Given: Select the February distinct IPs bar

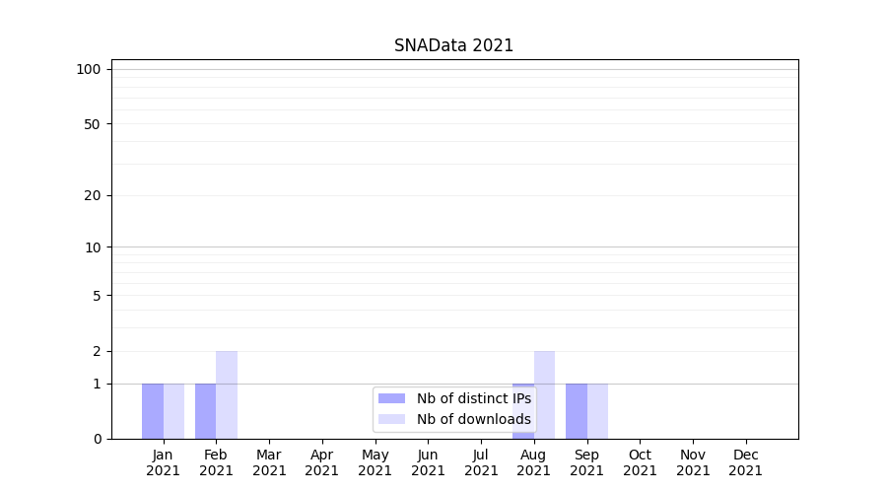Looking at the screenshot, I should click(205, 411).
